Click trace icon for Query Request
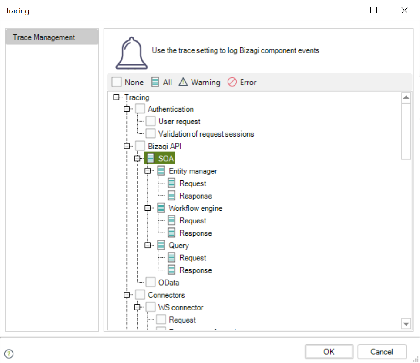This screenshot has height=363, width=420. coord(171,258)
